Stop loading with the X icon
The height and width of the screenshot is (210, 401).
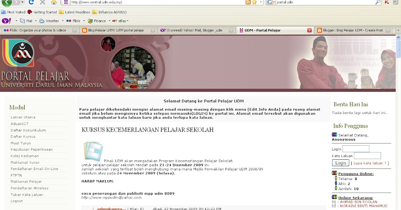[42, 2]
